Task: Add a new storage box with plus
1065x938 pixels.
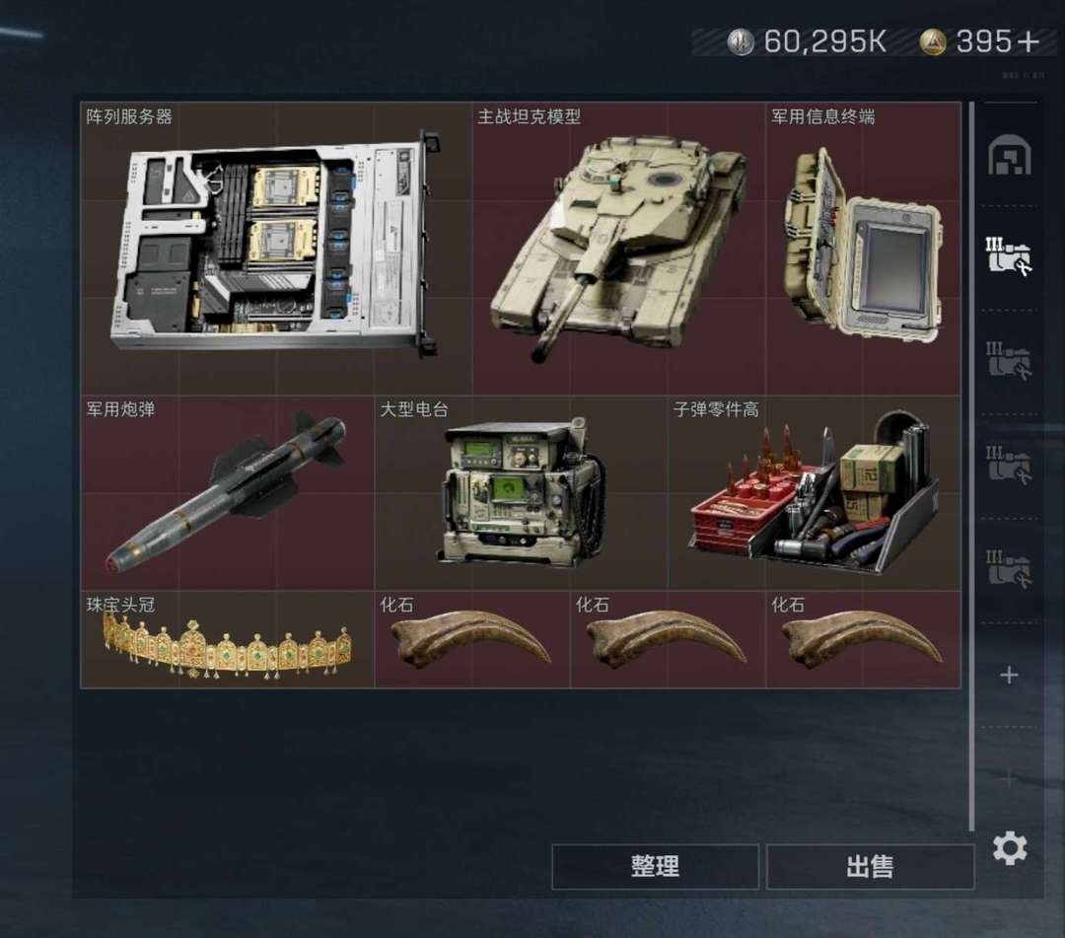Action: pos(1010,675)
